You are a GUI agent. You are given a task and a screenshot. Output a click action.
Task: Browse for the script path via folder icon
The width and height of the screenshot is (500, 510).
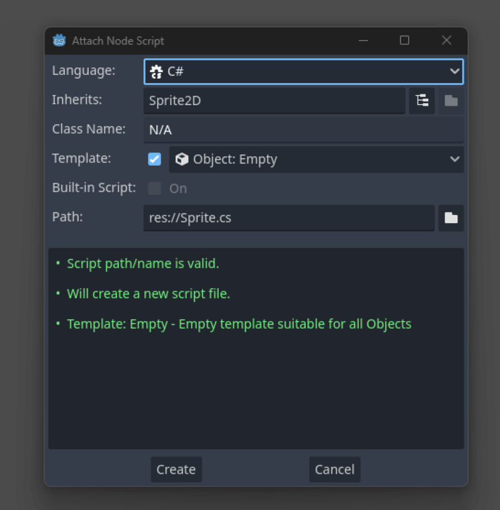click(451, 217)
